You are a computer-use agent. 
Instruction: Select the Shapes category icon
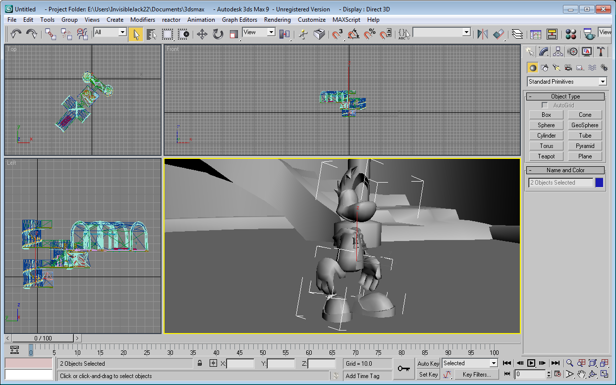click(x=545, y=68)
